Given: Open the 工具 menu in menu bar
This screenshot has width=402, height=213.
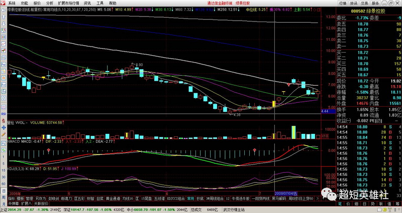Looking at the screenshot, I should [100, 3].
